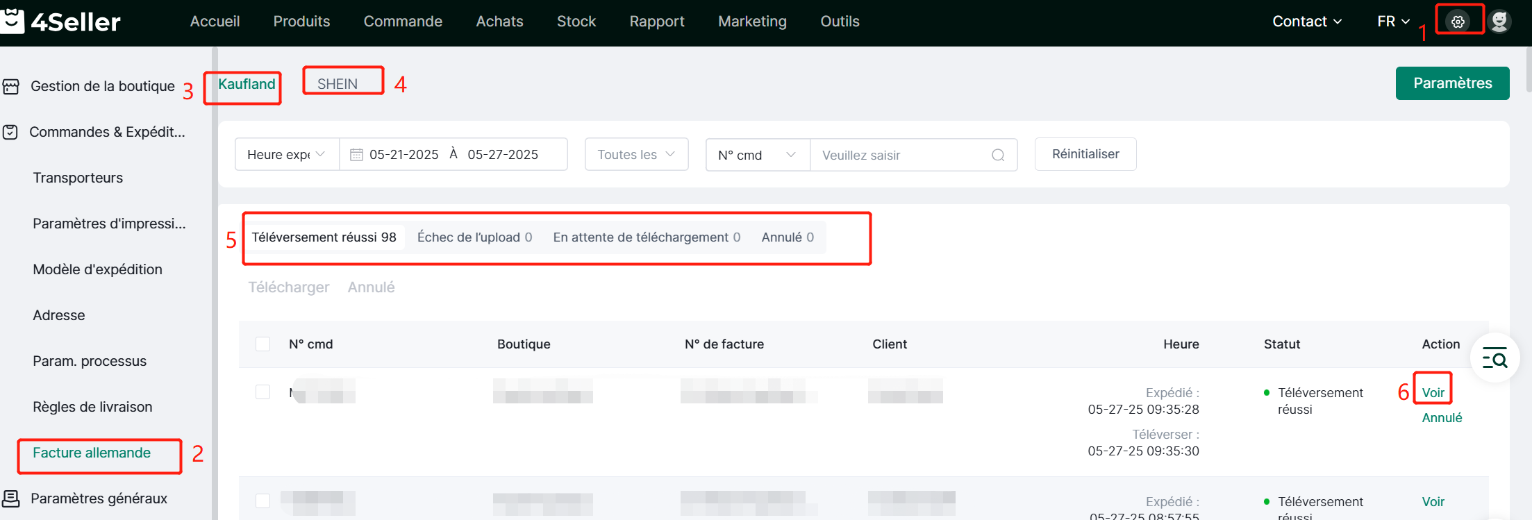Click the Boutique column header
Viewport: 1532px width, 520px height.
point(524,344)
